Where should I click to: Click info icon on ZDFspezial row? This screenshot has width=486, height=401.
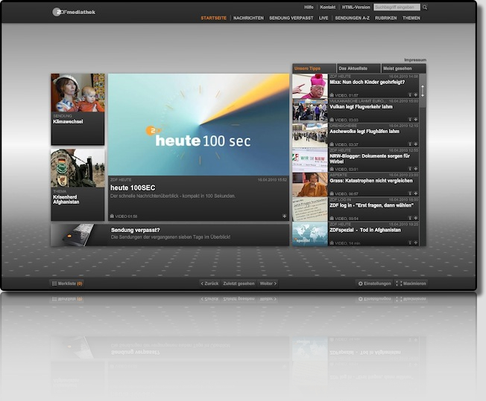coord(410,243)
